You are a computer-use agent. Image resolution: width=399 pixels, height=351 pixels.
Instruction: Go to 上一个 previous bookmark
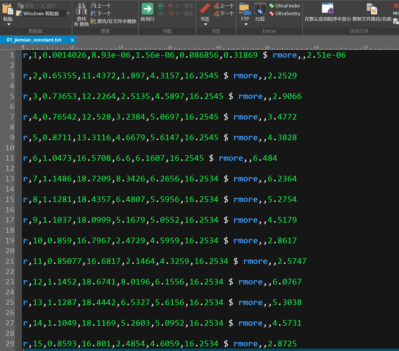tap(224, 6)
